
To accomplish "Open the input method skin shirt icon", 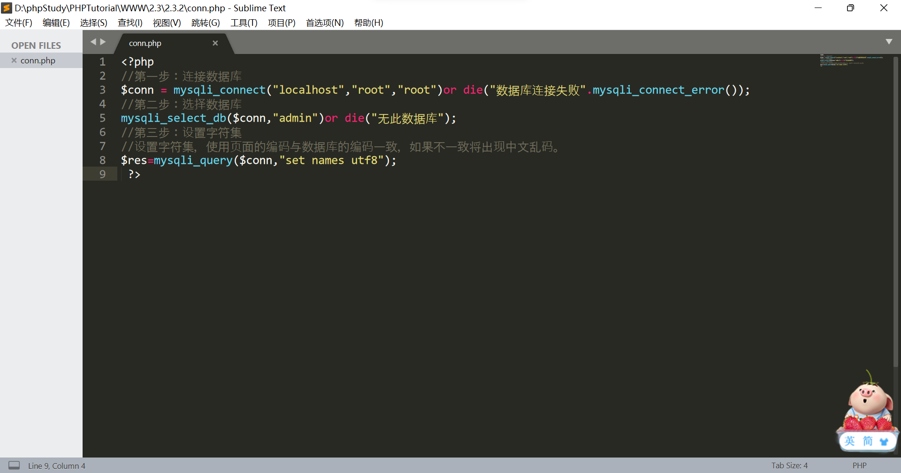I will point(884,442).
